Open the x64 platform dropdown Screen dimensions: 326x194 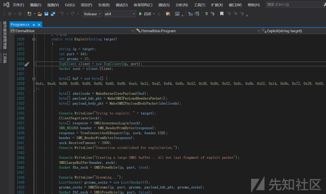click(120, 14)
